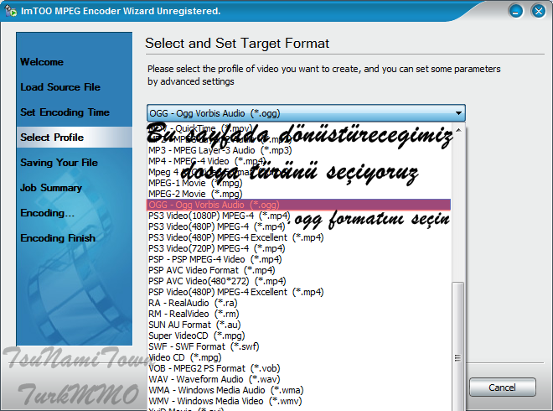Choose PSP AVC Video Format (*.mp4)

pyautogui.click(x=299, y=270)
